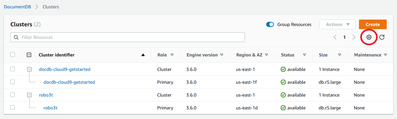The height and width of the screenshot is (119, 397).
Task: Click us-east-1d region cell
Action: pyautogui.click(x=247, y=108)
